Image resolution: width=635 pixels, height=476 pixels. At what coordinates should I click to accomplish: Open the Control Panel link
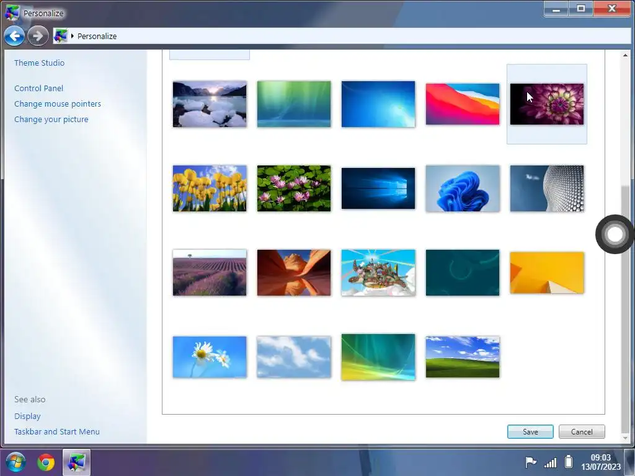[x=39, y=88]
